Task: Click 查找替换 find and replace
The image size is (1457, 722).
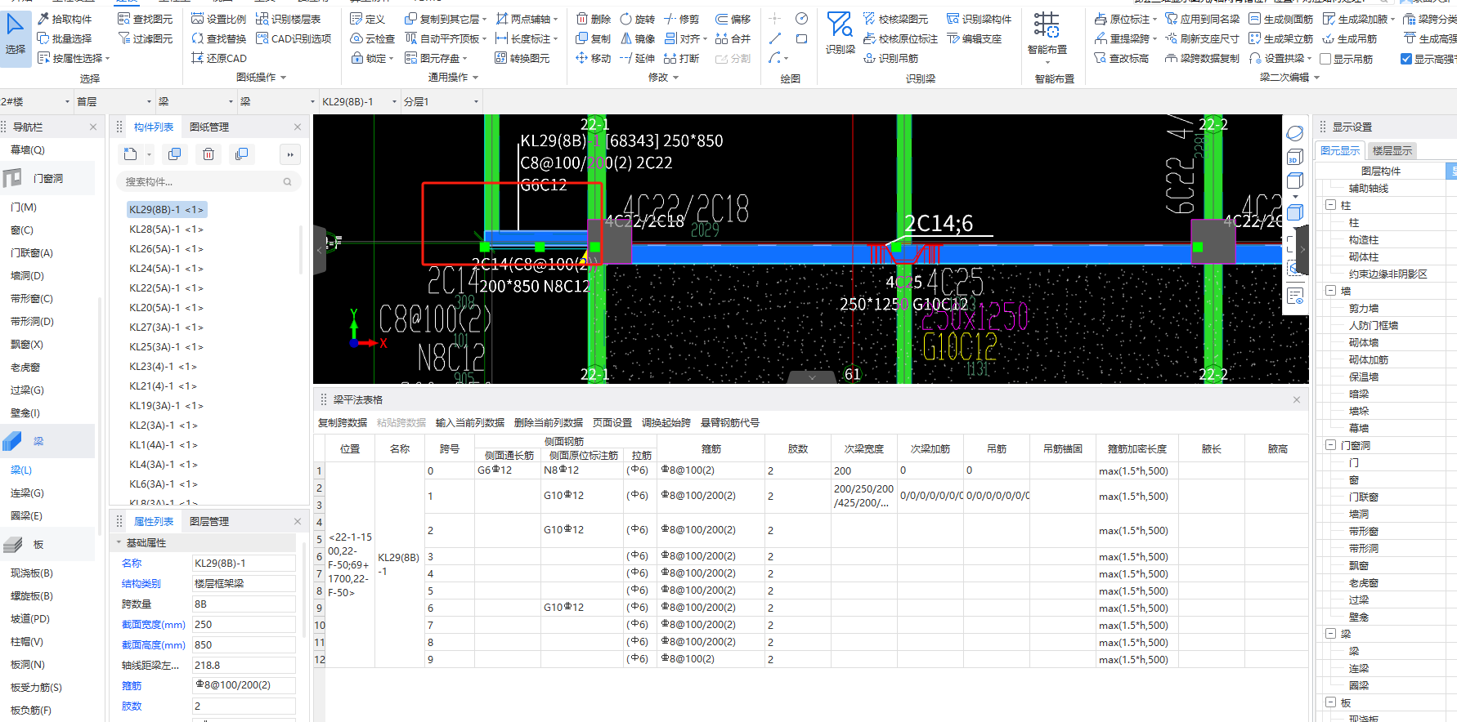Action: point(218,38)
